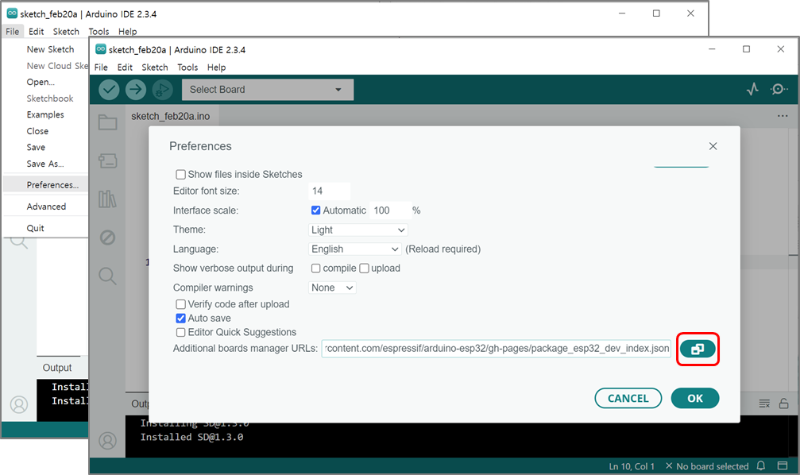This screenshot has width=800, height=475.
Task: Click the Verify checkmark button in toolbar
Action: (x=109, y=90)
